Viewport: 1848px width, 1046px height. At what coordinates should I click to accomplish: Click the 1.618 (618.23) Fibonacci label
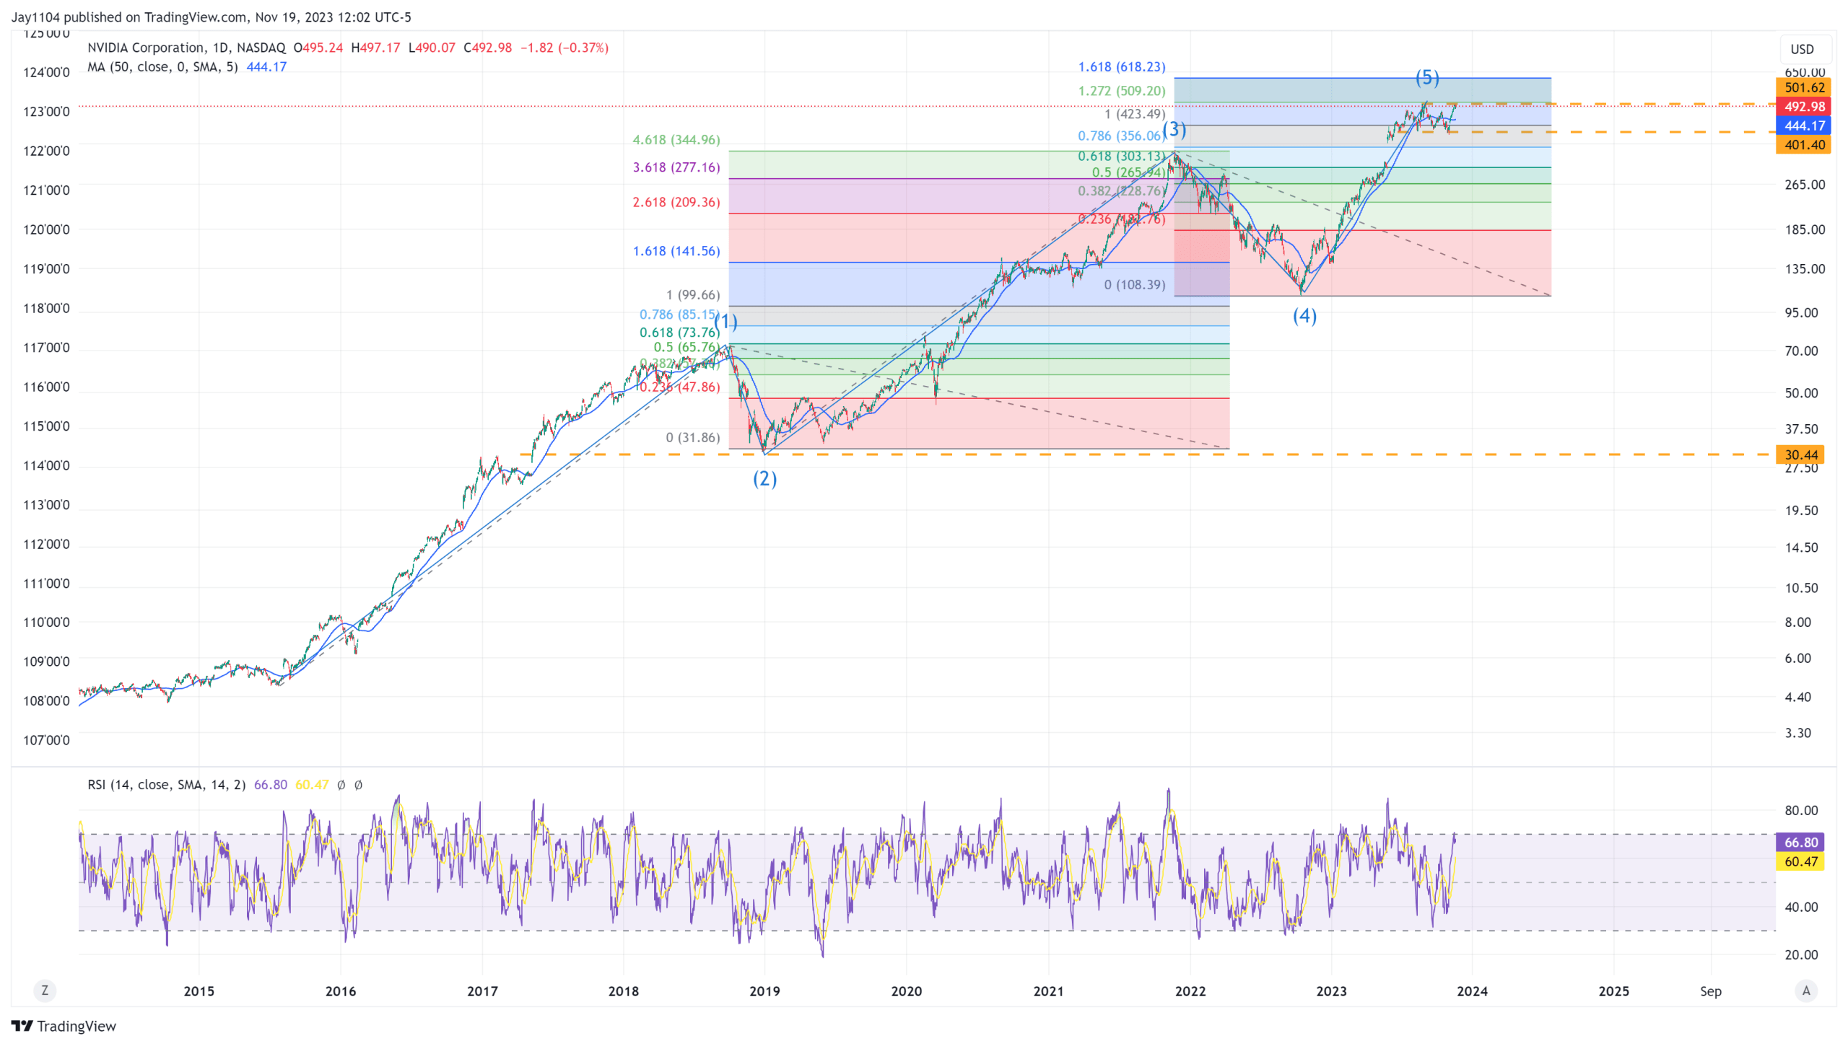pyautogui.click(x=1122, y=66)
